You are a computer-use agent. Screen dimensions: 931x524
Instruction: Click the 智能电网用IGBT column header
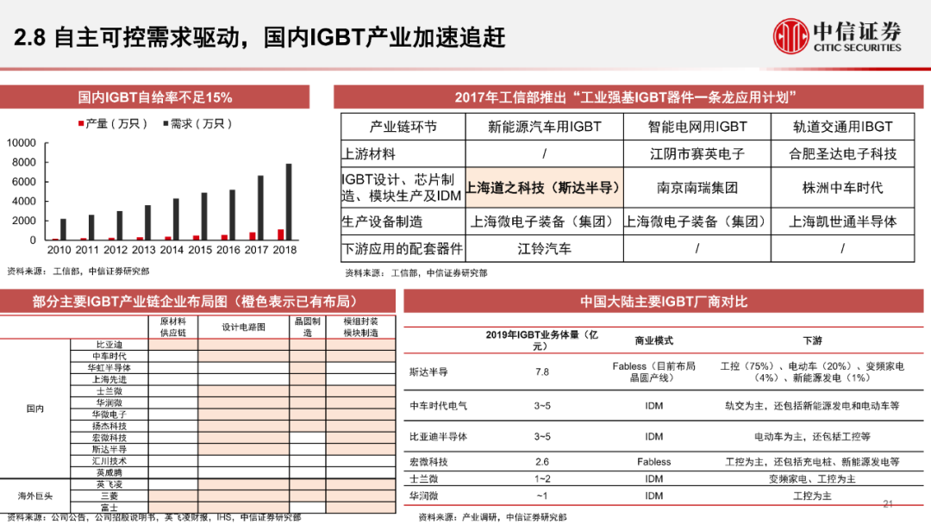697,127
